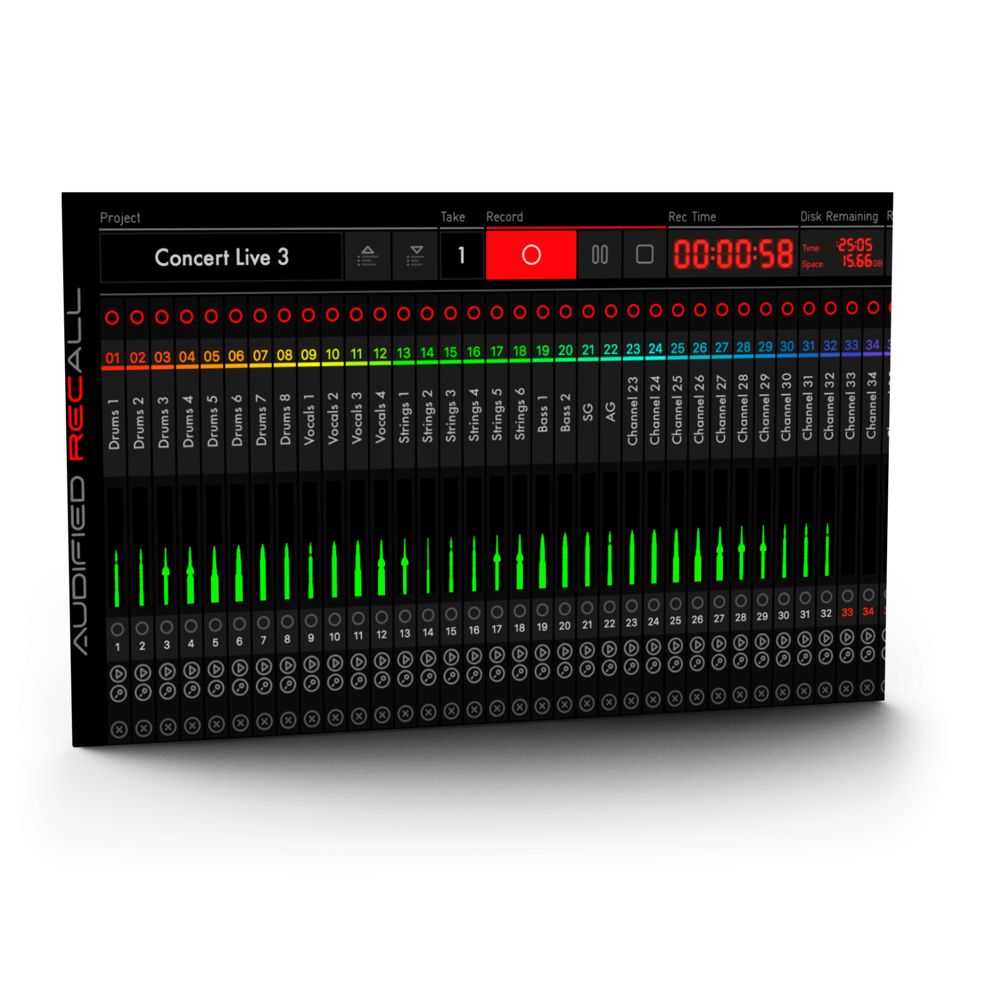Image resolution: width=987 pixels, height=987 pixels.
Task: Click the blue 27 channel number
Action: tap(722, 348)
